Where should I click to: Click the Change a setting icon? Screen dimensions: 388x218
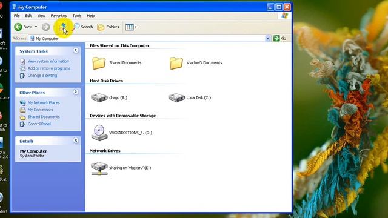point(23,76)
